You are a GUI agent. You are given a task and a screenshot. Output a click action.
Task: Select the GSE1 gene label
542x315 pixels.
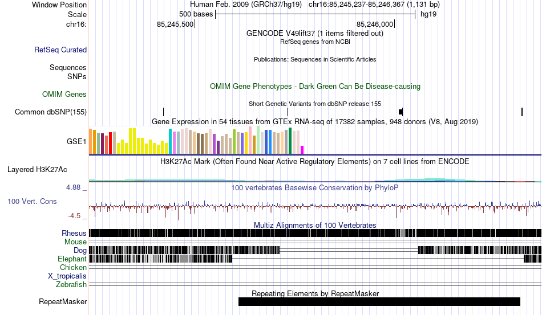(x=76, y=141)
